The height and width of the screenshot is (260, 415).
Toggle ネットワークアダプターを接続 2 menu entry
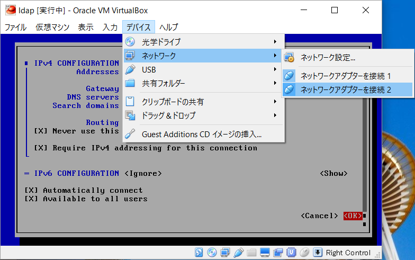[347, 89]
